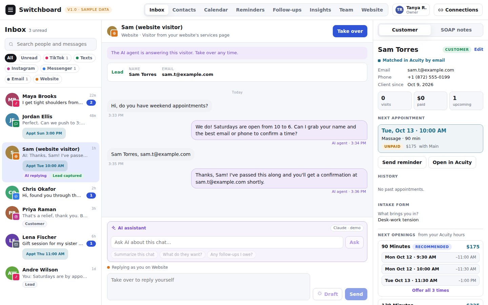
Task: Click the Any follow-ups I owe? suggestion
Action: [x=231, y=255]
